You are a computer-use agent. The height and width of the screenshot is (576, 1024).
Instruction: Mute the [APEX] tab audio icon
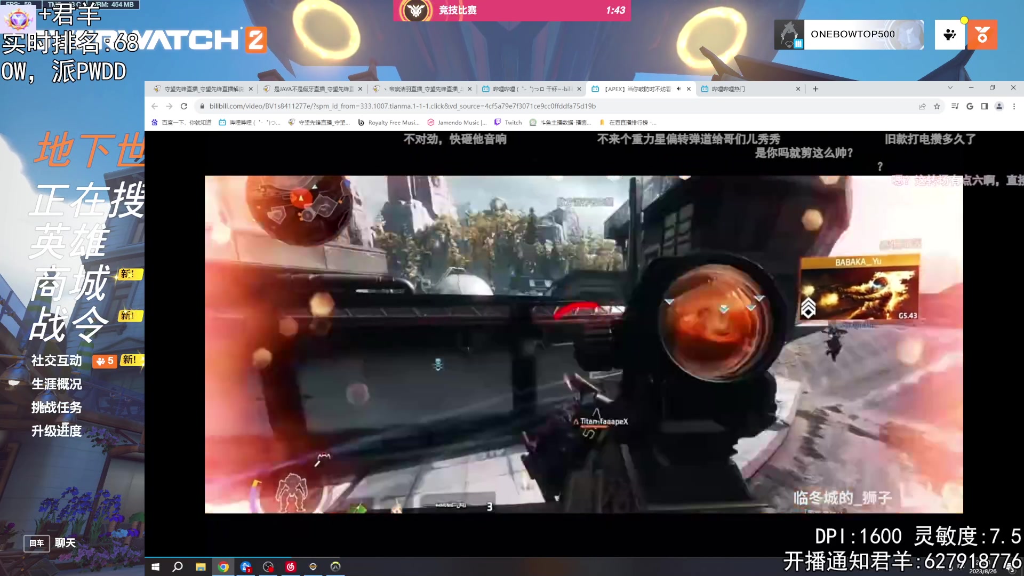[679, 89]
